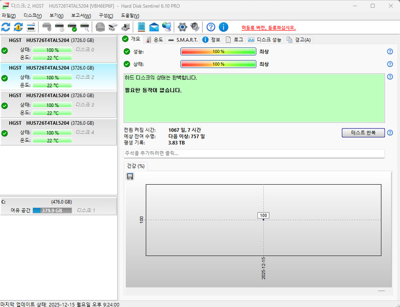Viewport: 400px width, 307px height.
Task: Click the green 100% health bar
Action: click(x=218, y=64)
